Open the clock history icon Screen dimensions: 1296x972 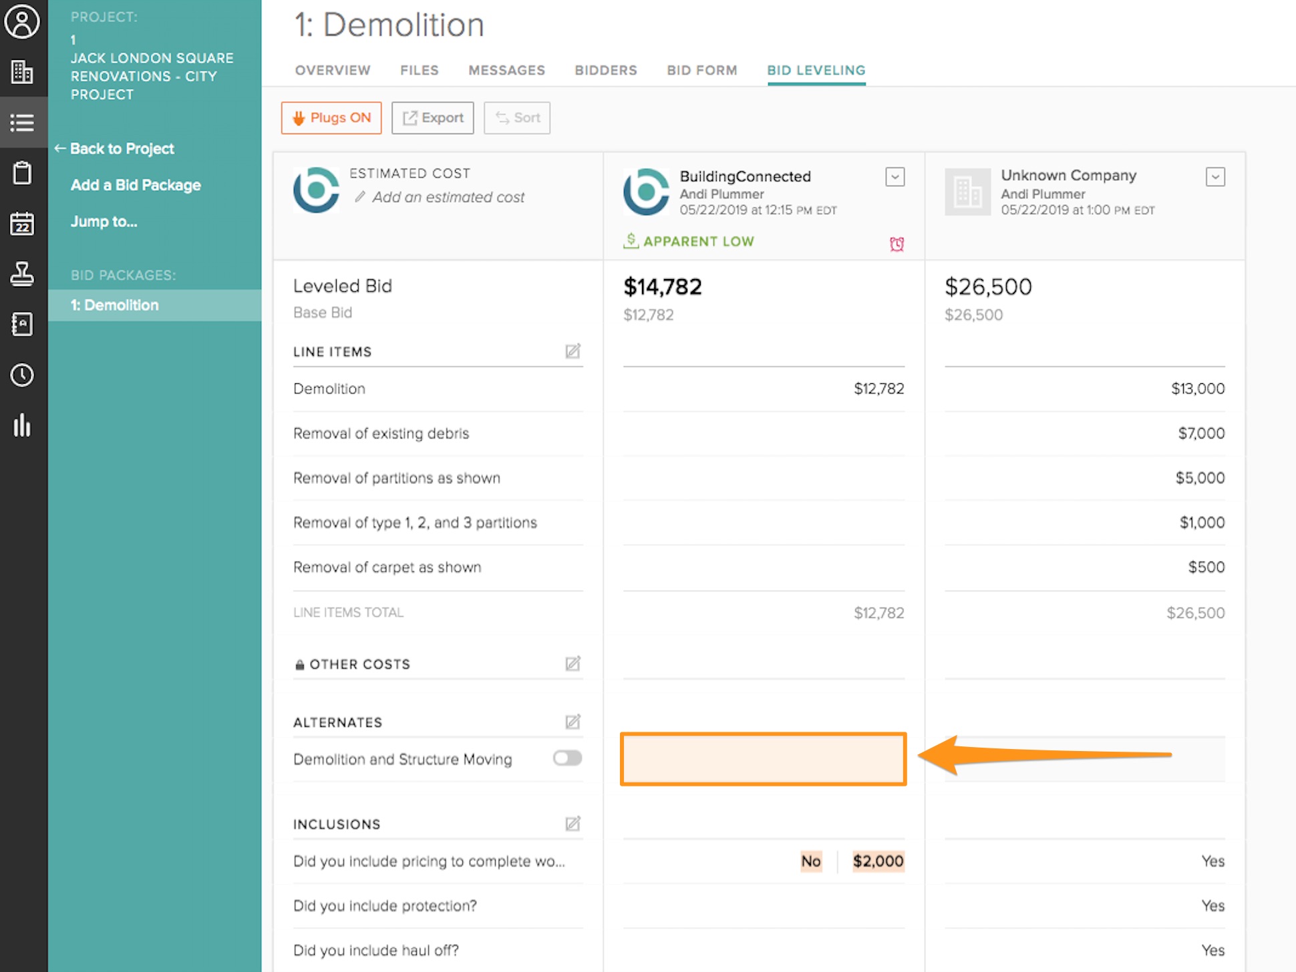[22, 375]
